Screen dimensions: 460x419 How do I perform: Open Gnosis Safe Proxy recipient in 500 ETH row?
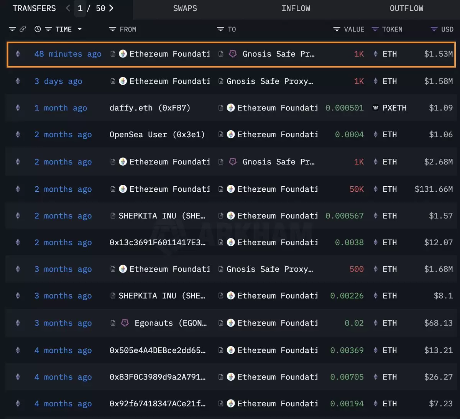point(270,269)
